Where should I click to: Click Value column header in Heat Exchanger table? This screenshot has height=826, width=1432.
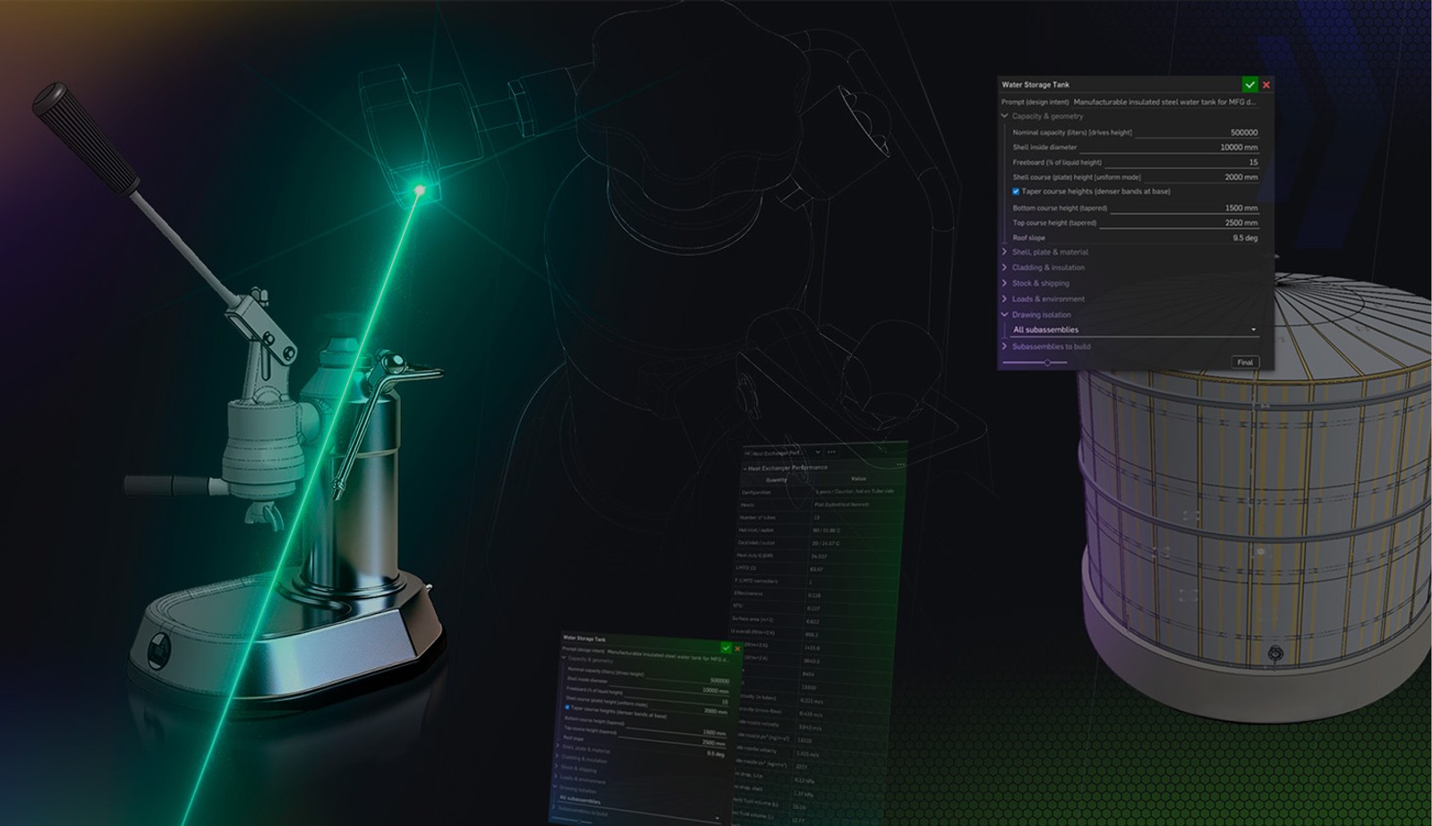click(x=858, y=479)
